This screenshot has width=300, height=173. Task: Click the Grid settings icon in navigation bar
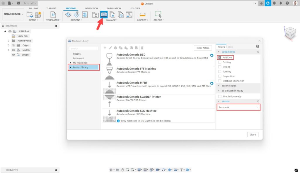tap(145, 170)
